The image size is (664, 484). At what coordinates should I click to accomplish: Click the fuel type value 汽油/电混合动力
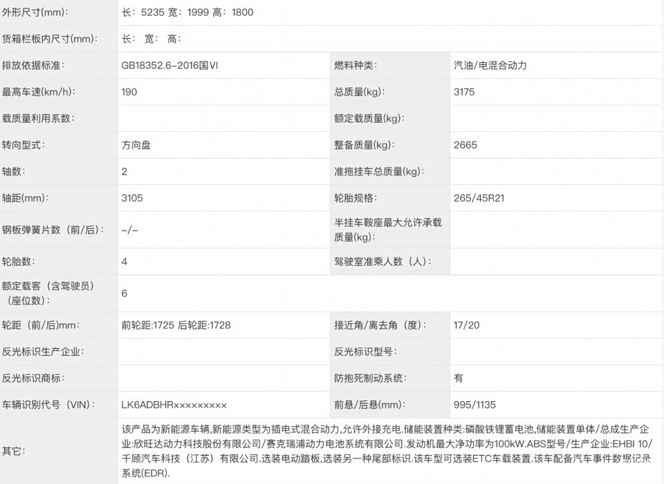pos(490,66)
